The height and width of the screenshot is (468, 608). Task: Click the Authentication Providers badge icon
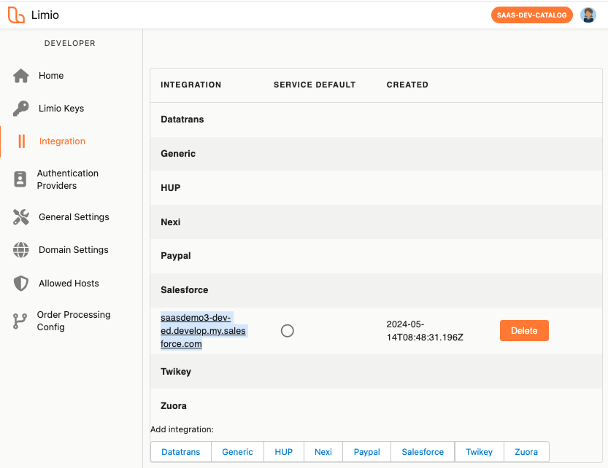(20, 179)
